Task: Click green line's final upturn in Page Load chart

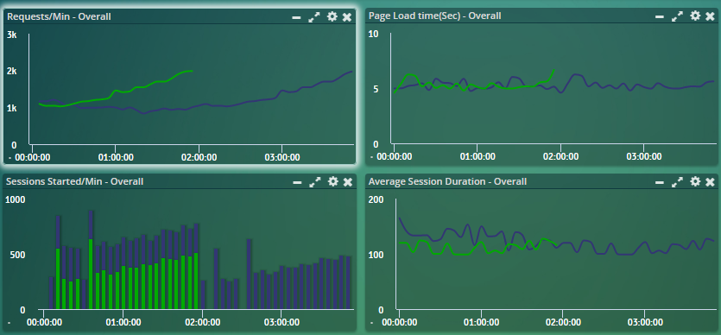Action: (551, 76)
